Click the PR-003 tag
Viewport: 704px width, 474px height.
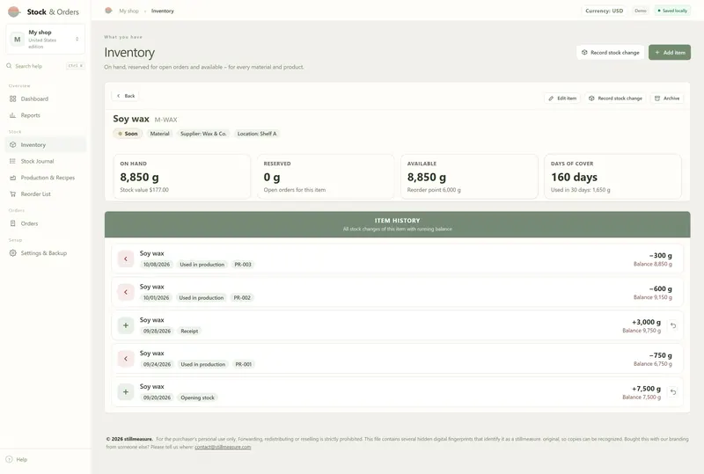pyautogui.click(x=243, y=265)
